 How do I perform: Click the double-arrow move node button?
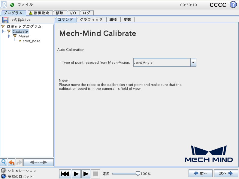pos(38,162)
